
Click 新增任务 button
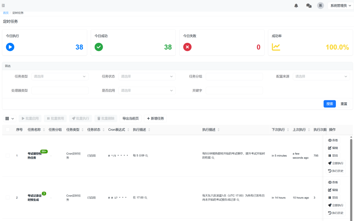pyautogui.click(x=155, y=118)
